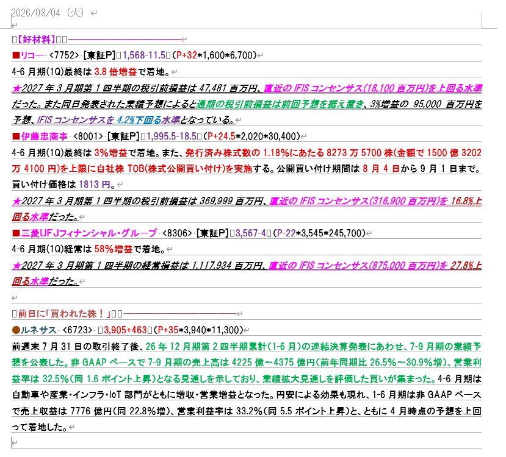Click the red text 58%増益

point(114,249)
